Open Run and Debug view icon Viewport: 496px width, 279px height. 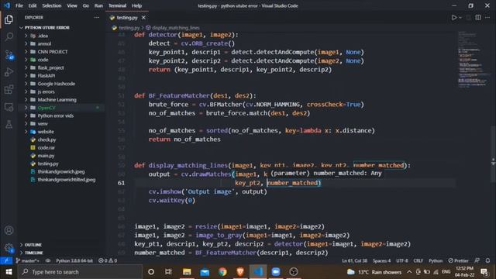[9, 72]
